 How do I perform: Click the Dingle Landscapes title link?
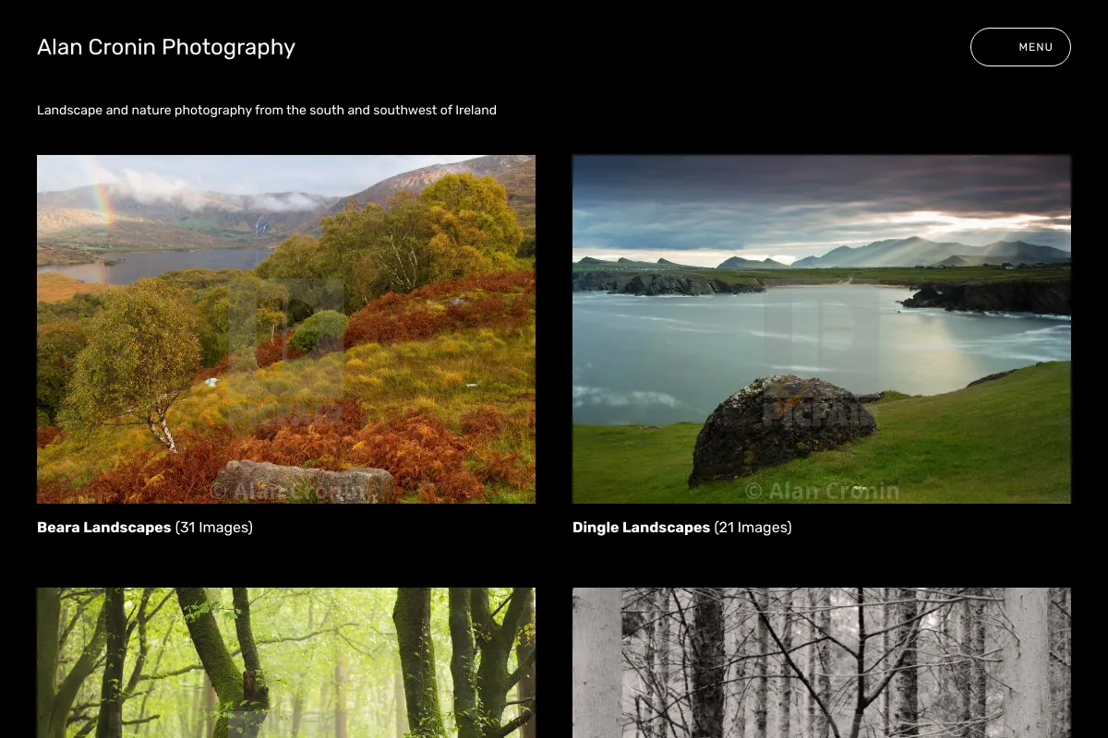click(x=642, y=528)
